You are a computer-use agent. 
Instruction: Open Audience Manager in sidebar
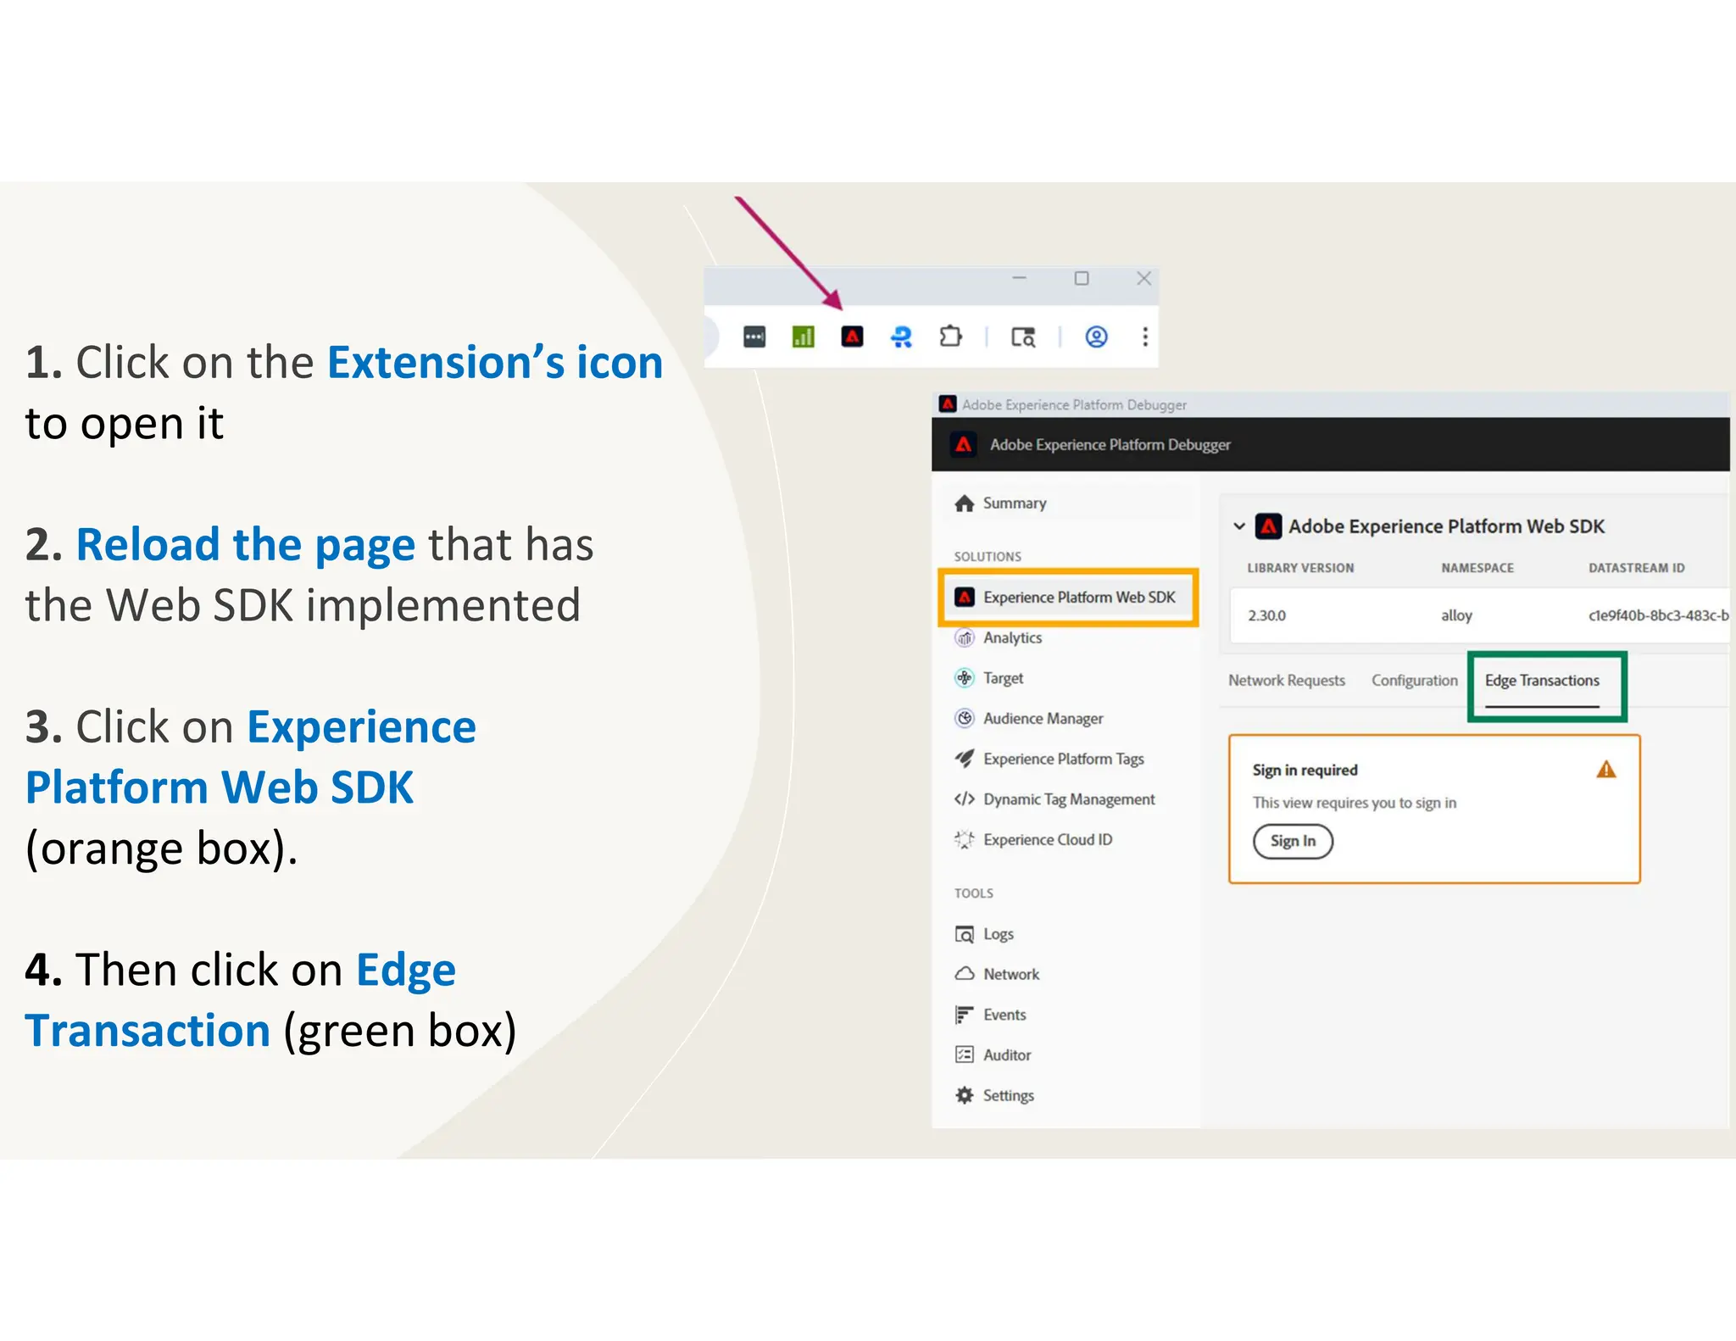click(x=1029, y=719)
